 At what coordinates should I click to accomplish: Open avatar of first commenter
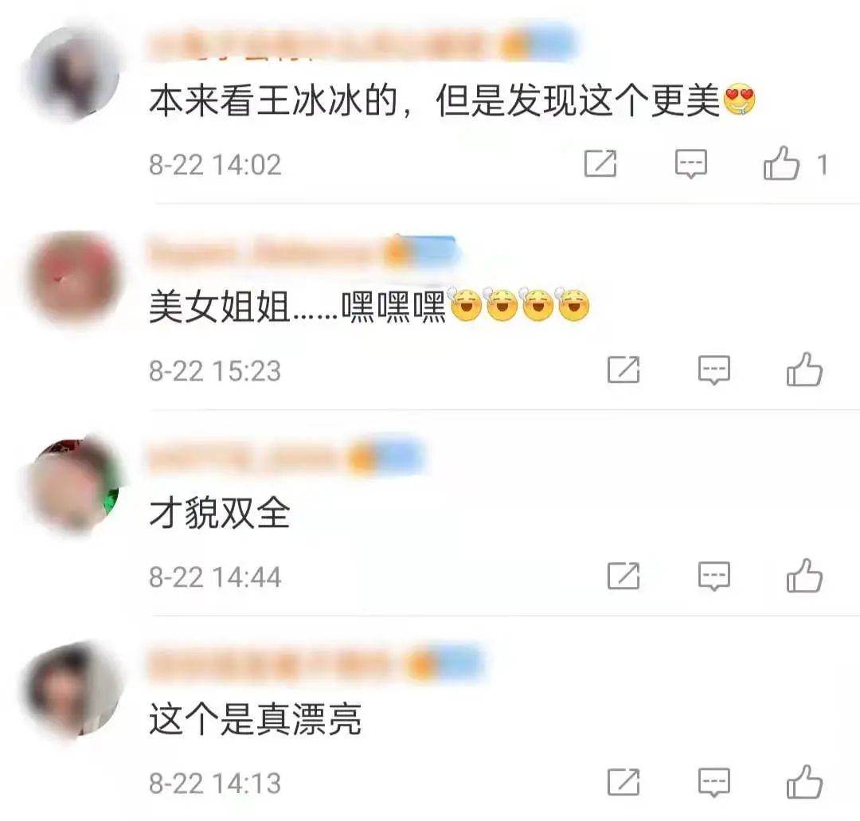tap(74, 73)
